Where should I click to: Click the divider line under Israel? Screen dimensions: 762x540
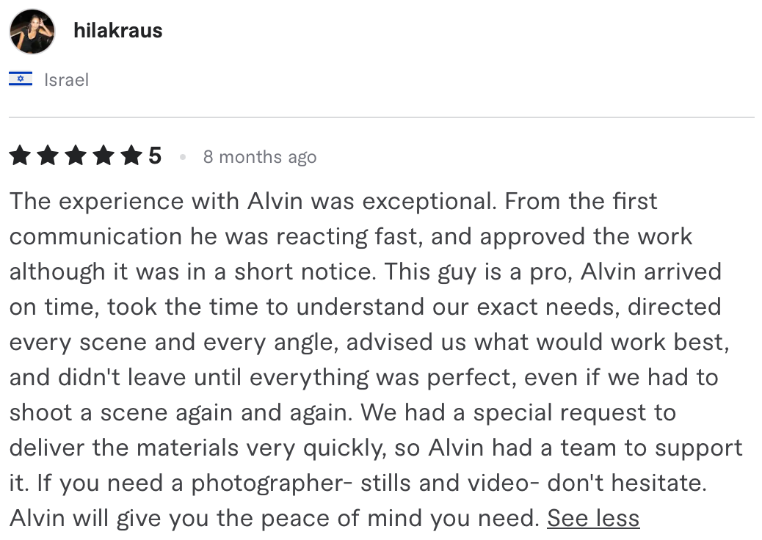(382, 117)
